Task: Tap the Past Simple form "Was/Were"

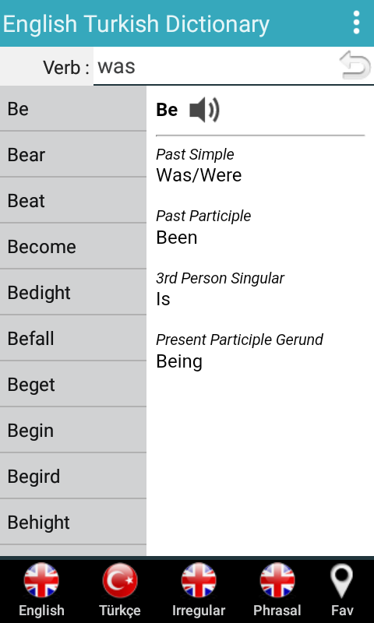Action: (x=199, y=175)
